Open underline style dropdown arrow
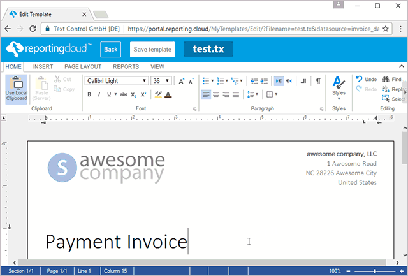Viewport: 408px width, 276px height. point(115,94)
